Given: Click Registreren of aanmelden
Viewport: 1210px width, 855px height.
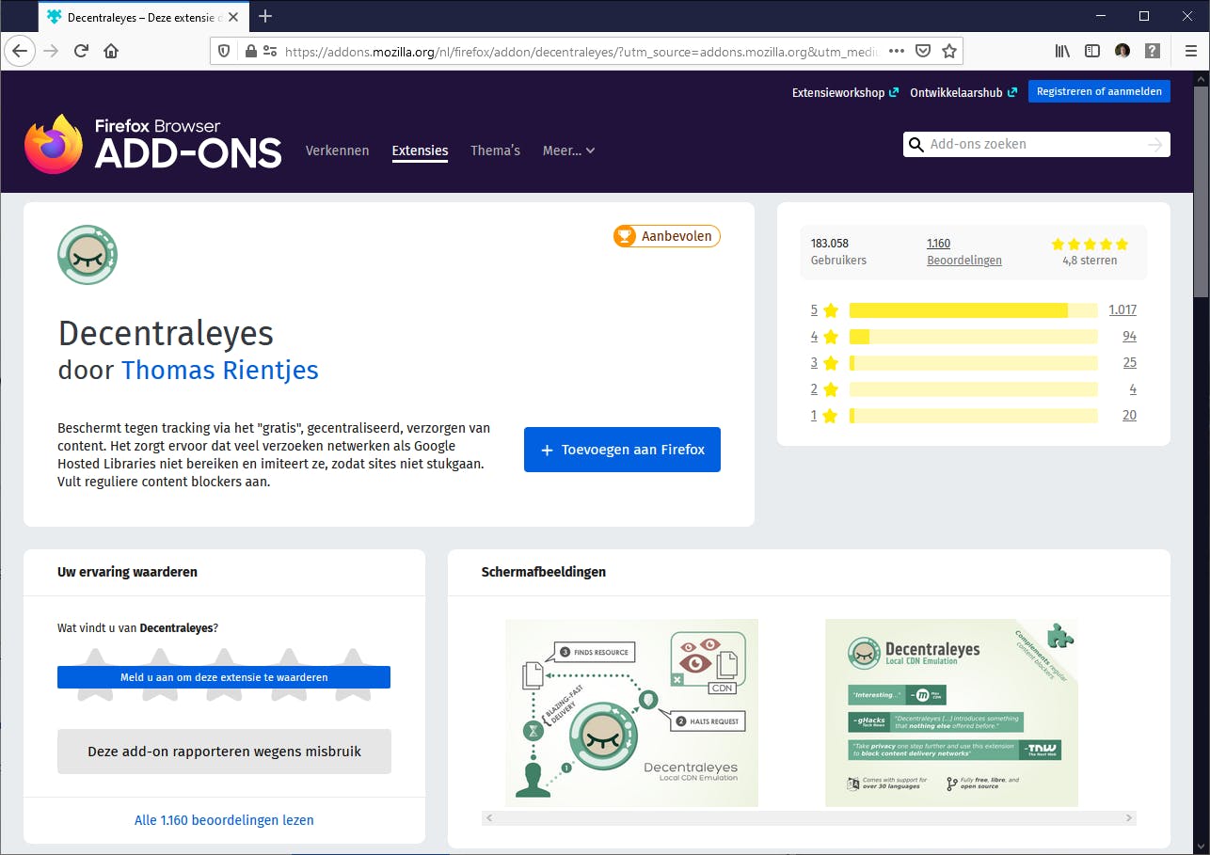Looking at the screenshot, I should [1099, 91].
